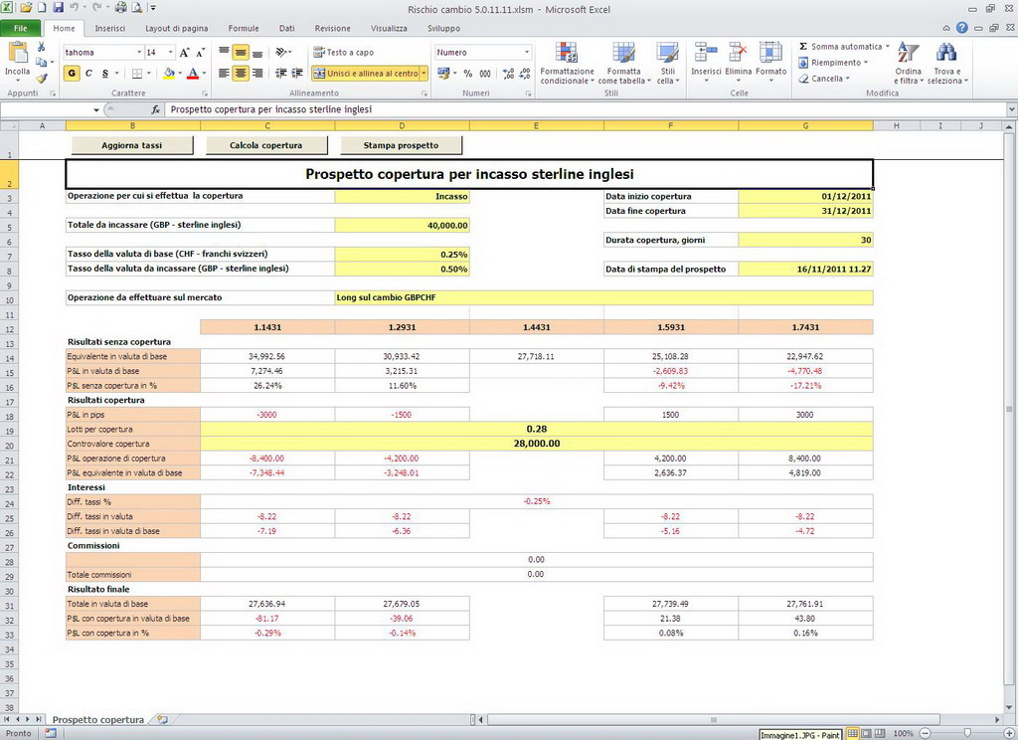Click the Calcola copertura button
This screenshot has width=1018, height=740.
(266, 145)
